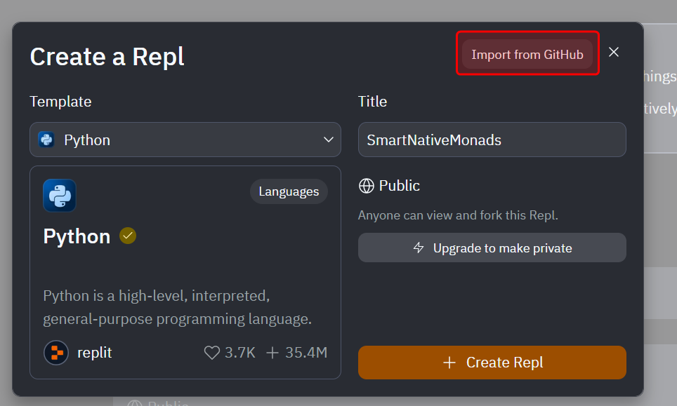Click the large Python logo in template card
677x406 pixels.
tap(60, 196)
